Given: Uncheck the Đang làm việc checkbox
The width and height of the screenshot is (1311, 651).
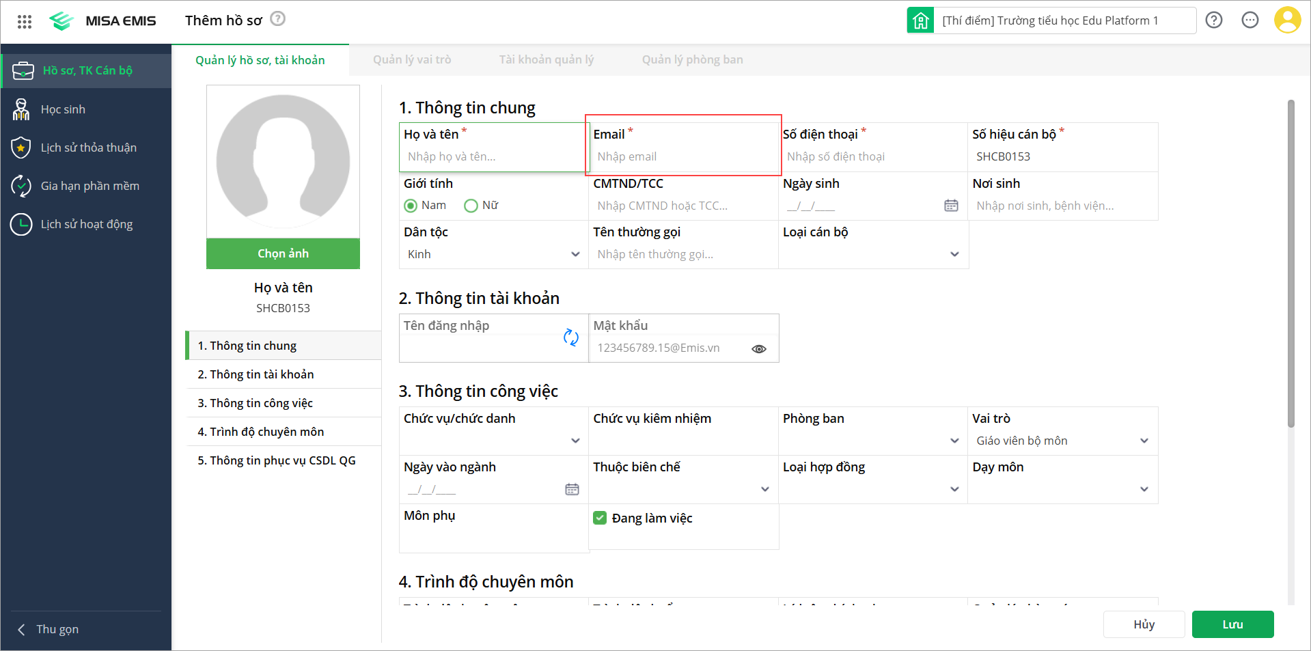Looking at the screenshot, I should click(x=600, y=518).
